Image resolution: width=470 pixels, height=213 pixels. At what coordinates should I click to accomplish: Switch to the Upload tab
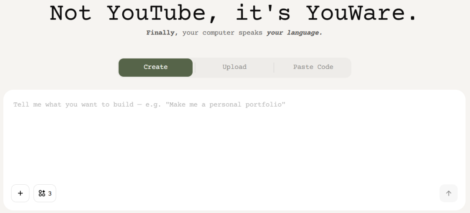235,67
